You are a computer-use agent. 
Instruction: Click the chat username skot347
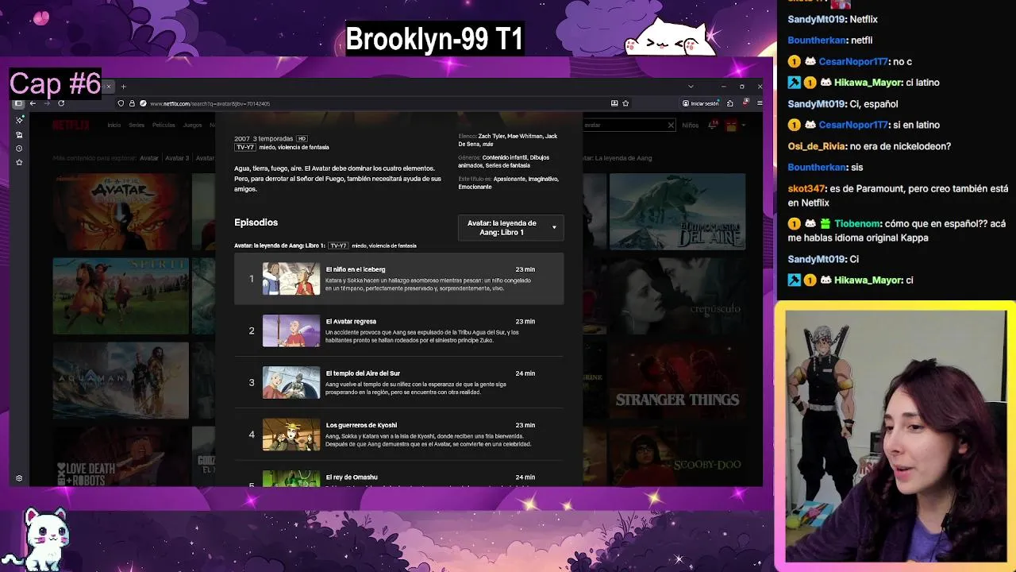tap(806, 189)
